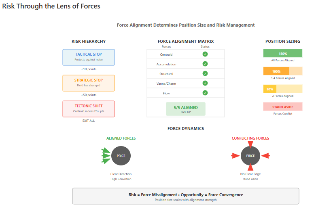Click the Vanna/Charm status checkmark
Screen dimensions: 314x209
click(205, 83)
